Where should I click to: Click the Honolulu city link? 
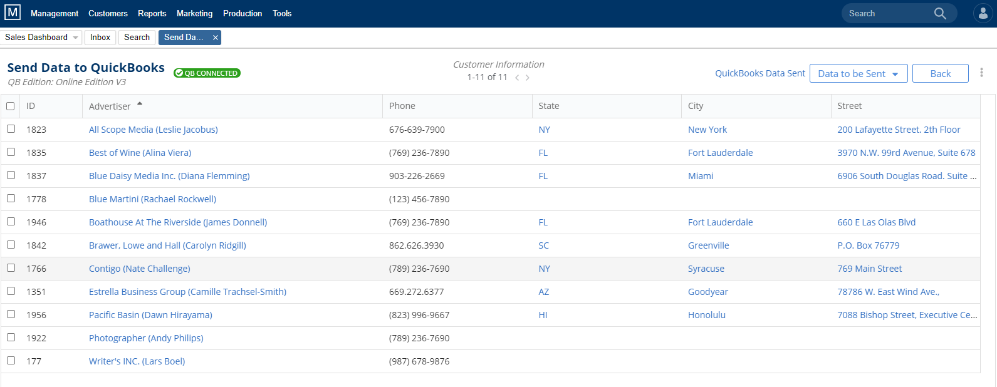point(707,315)
